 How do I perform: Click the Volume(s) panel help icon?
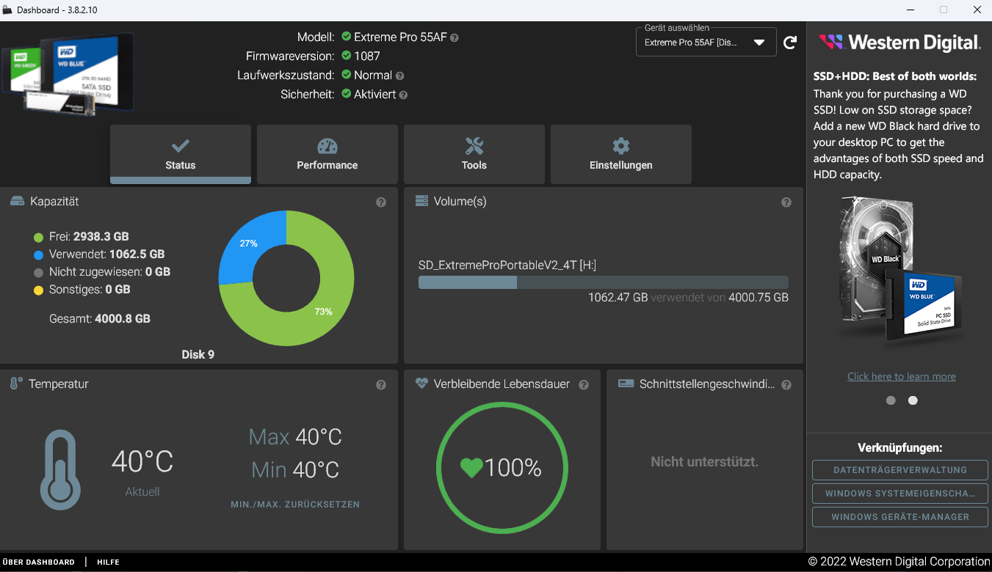786,202
